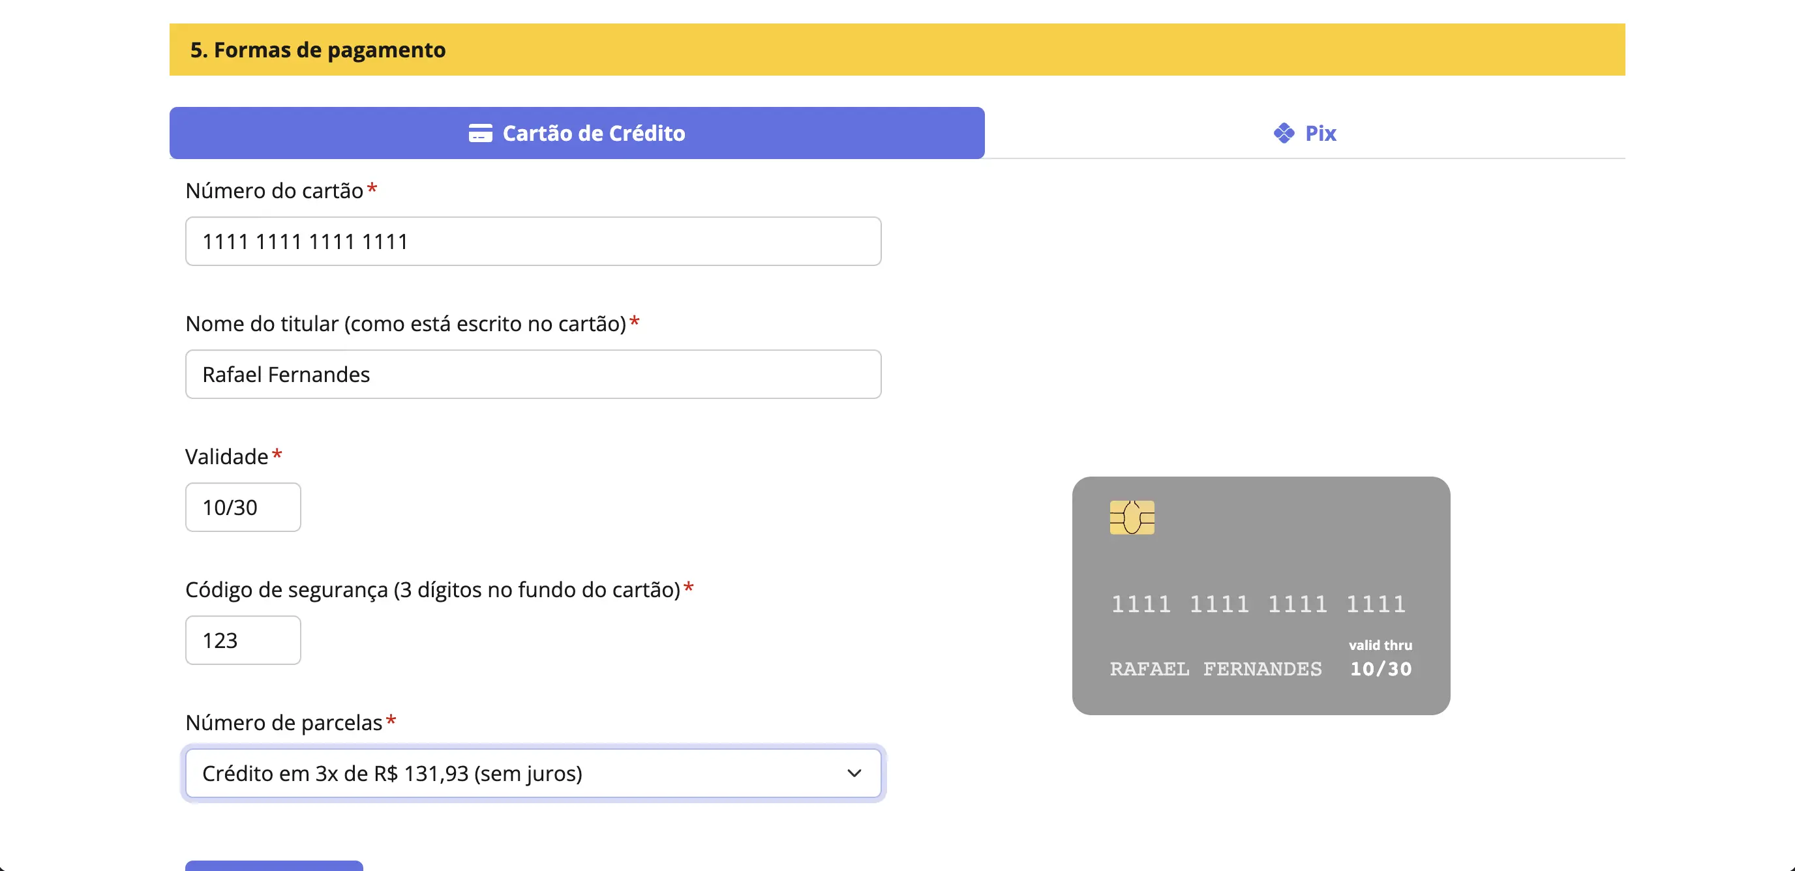The height and width of the screenshot is (871, 1795).
Task: Switch to the Pix payment tab
Action: (x=1305, y=133)
